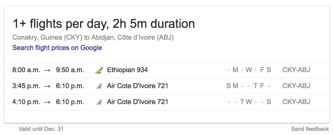Select the Ethiopian 934 flight name

pos(127,70)
